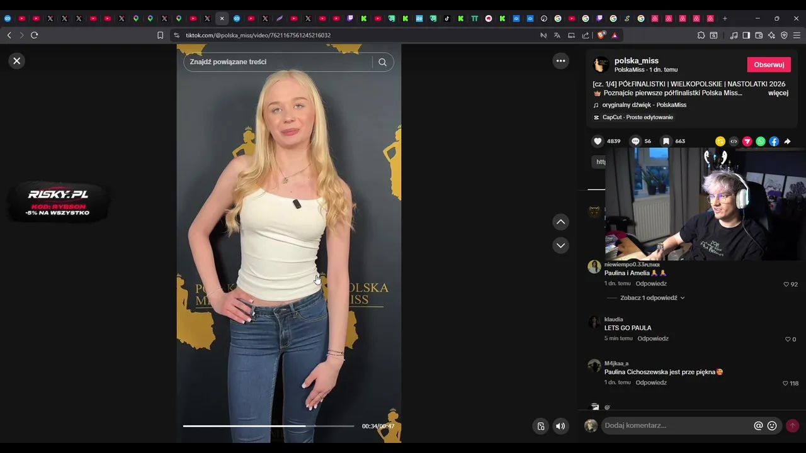Open browser extensions puzzle icon
This screenshot has width=806, height=453.
(701, 35)
